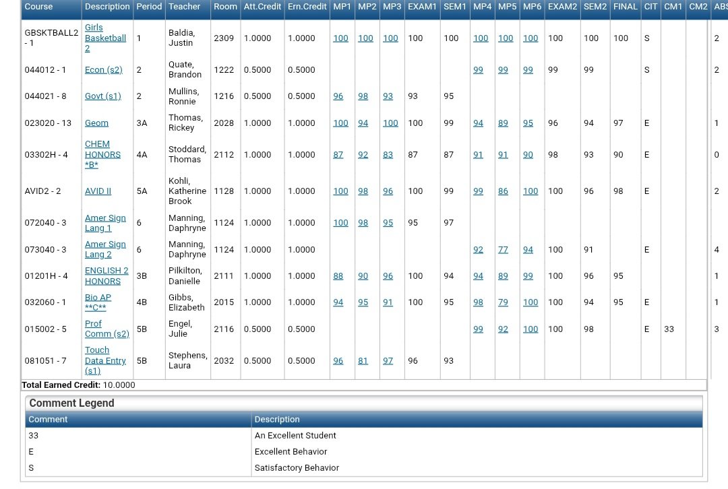
Task: Open Bio AP MP1 grade 94
Action: 338,302
